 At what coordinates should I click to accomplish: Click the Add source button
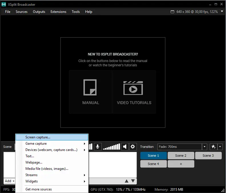(x=9, y=181)
